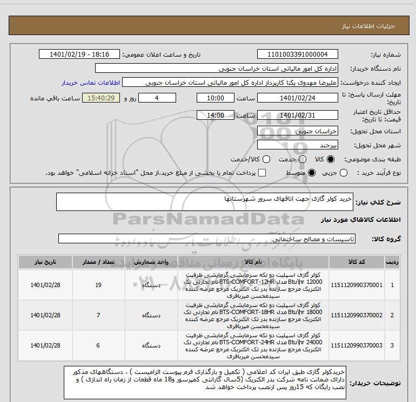This screenshot has height=402, width=416.
Task: Click the دستگاه unit in row 3
Action: click(151, 345)
